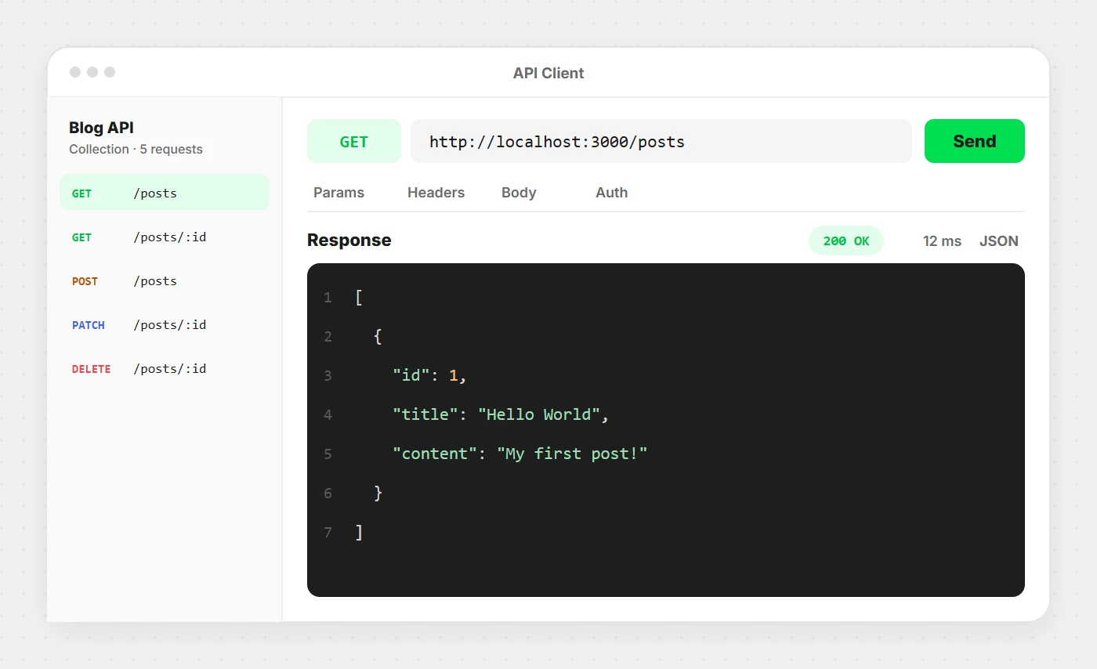Select the GET /posts/:id request
This screenshot has height=669, width=1097.
[165, 237]
